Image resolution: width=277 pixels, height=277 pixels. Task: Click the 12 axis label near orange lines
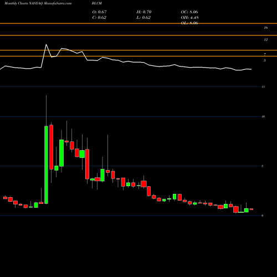(266, 40)
